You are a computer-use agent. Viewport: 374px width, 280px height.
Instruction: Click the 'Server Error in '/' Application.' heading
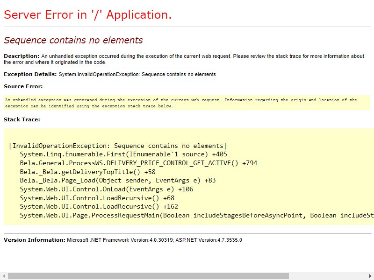[87, 15]
